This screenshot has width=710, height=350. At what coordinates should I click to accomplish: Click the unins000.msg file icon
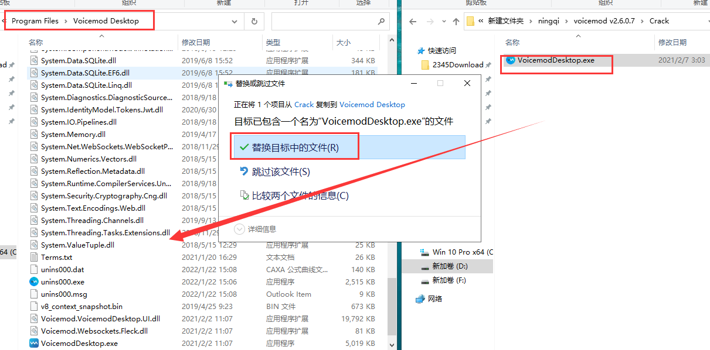coord(34,294)
